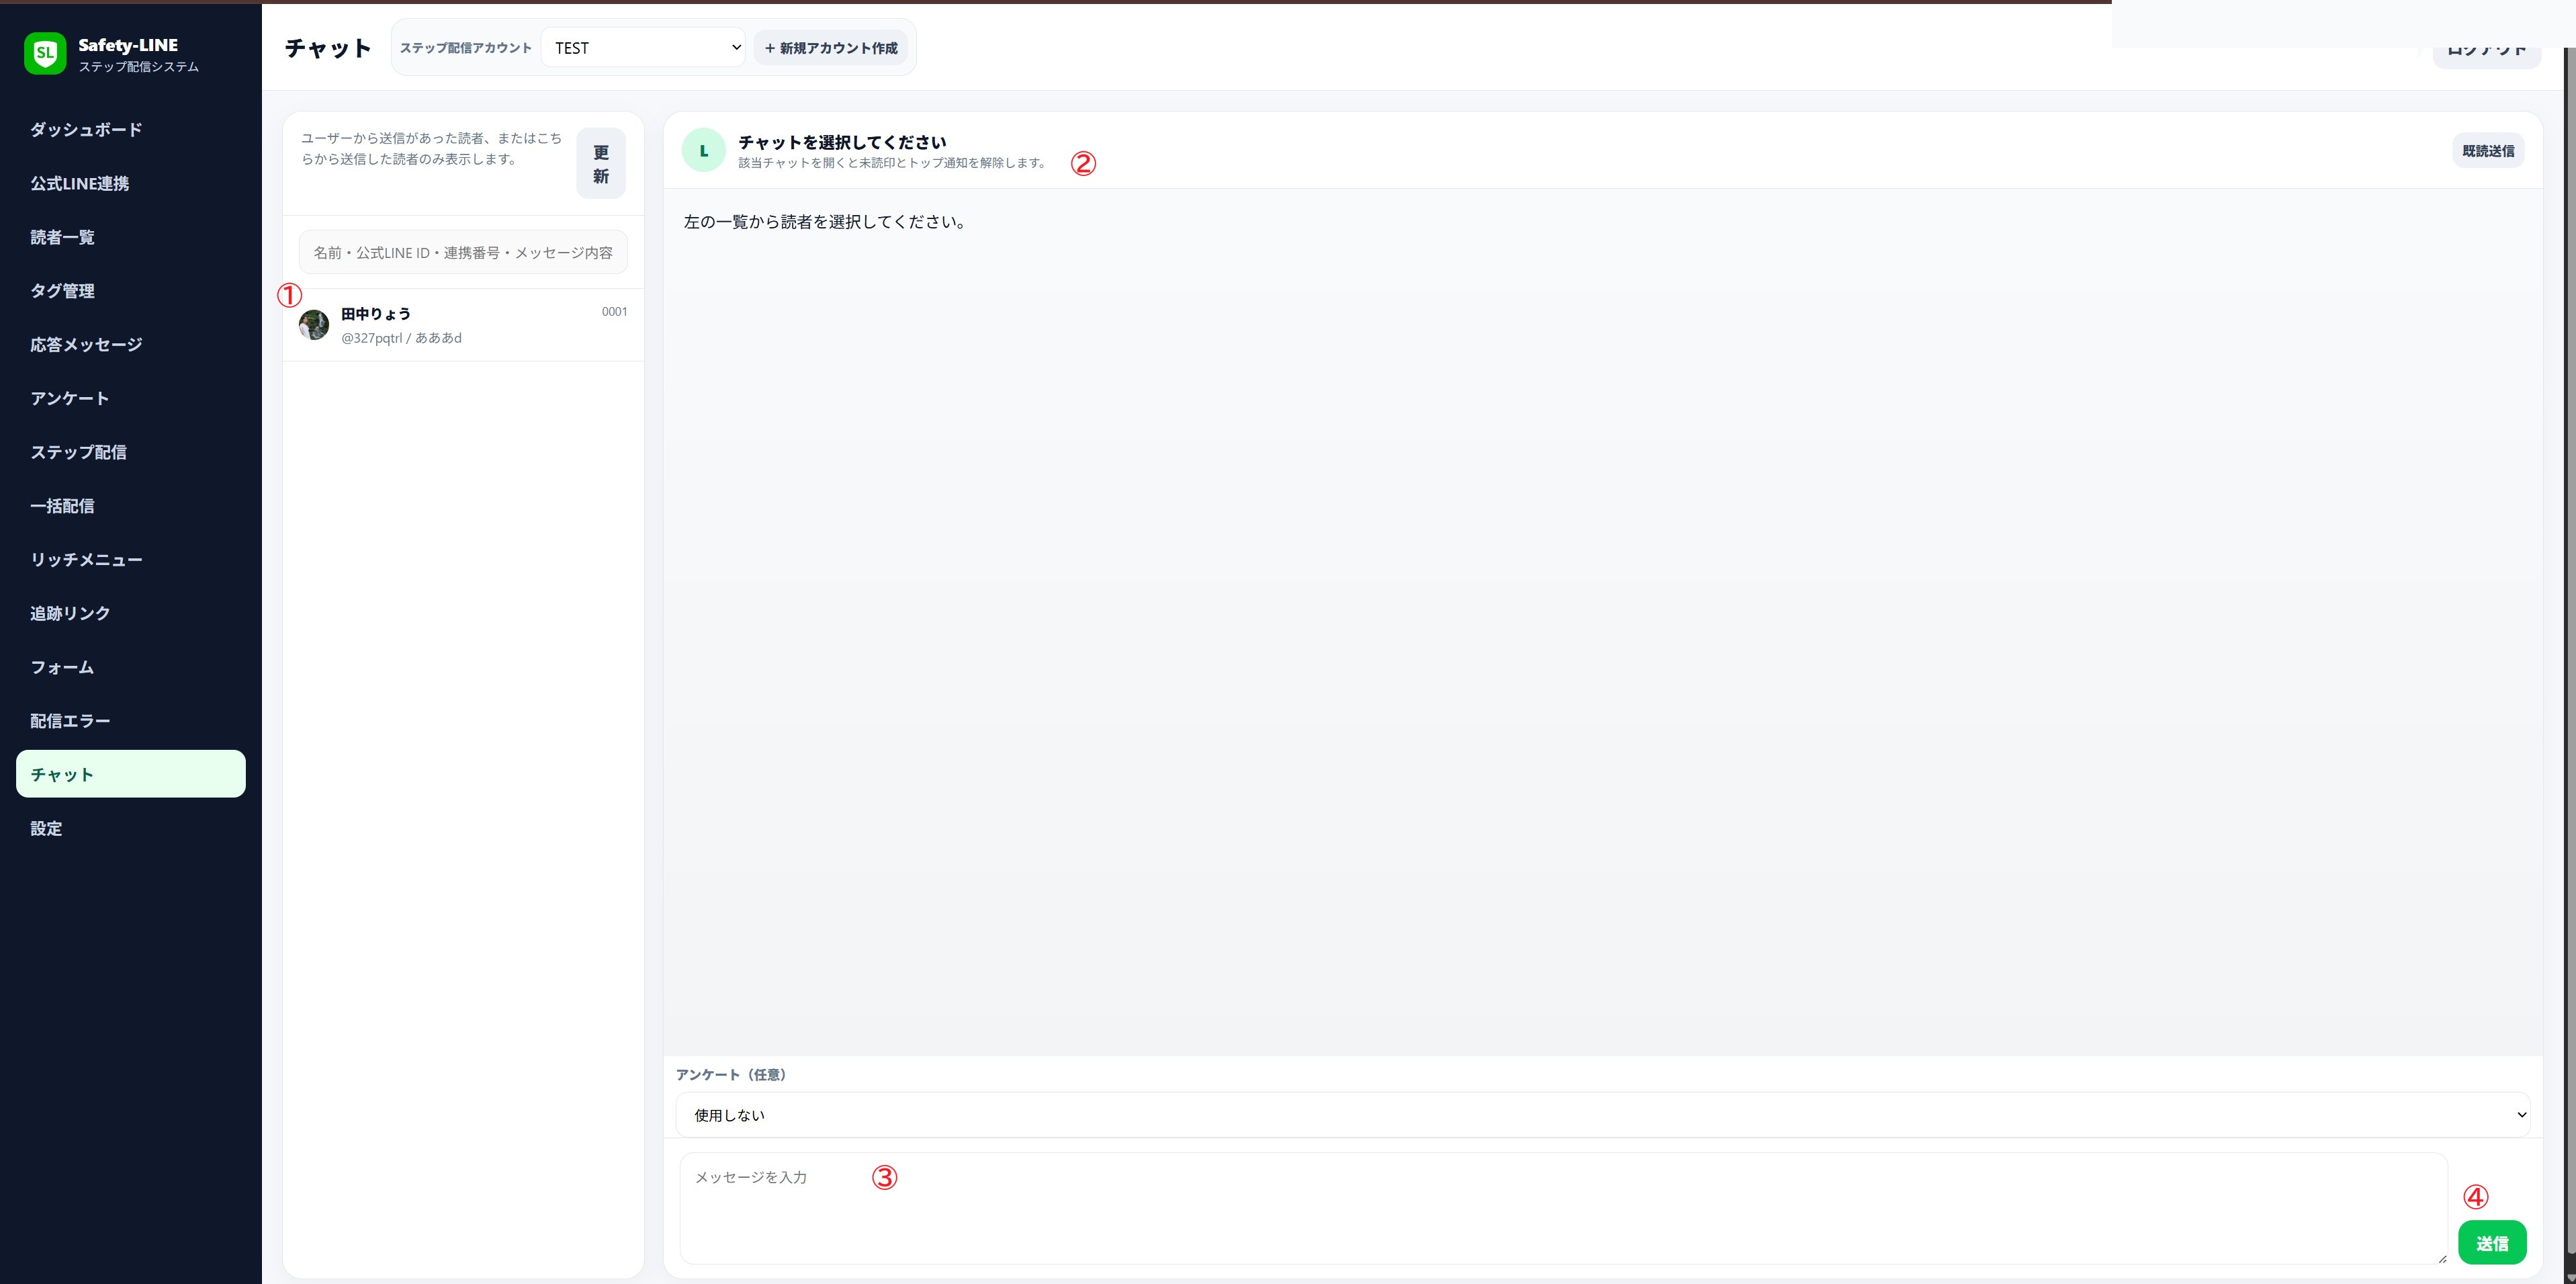Select 応答メッセージ menu item

(x=130, y=345)
